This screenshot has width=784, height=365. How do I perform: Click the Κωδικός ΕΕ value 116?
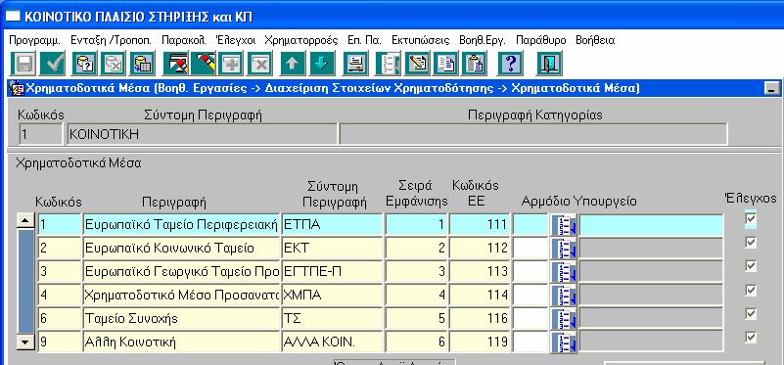click(480, 319)
